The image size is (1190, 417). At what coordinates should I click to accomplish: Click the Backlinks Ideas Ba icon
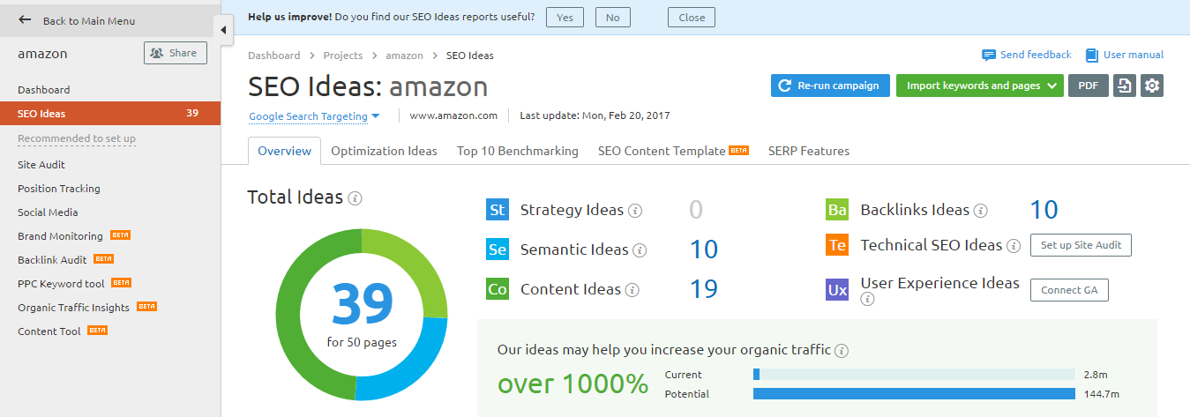pyautogui.click(x=837, y=210)
